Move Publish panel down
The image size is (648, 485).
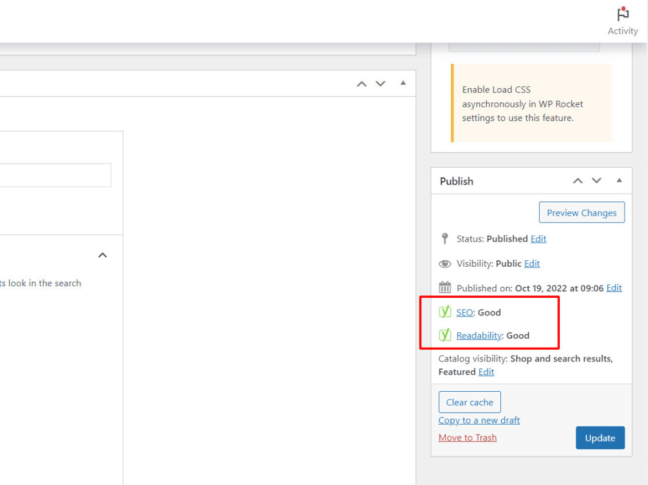(x=596, y=181)
